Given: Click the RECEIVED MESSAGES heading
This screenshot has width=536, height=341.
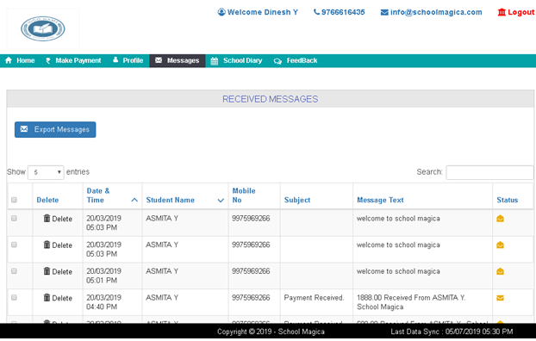Looking at the screenshot, I should tap(270, 99).
